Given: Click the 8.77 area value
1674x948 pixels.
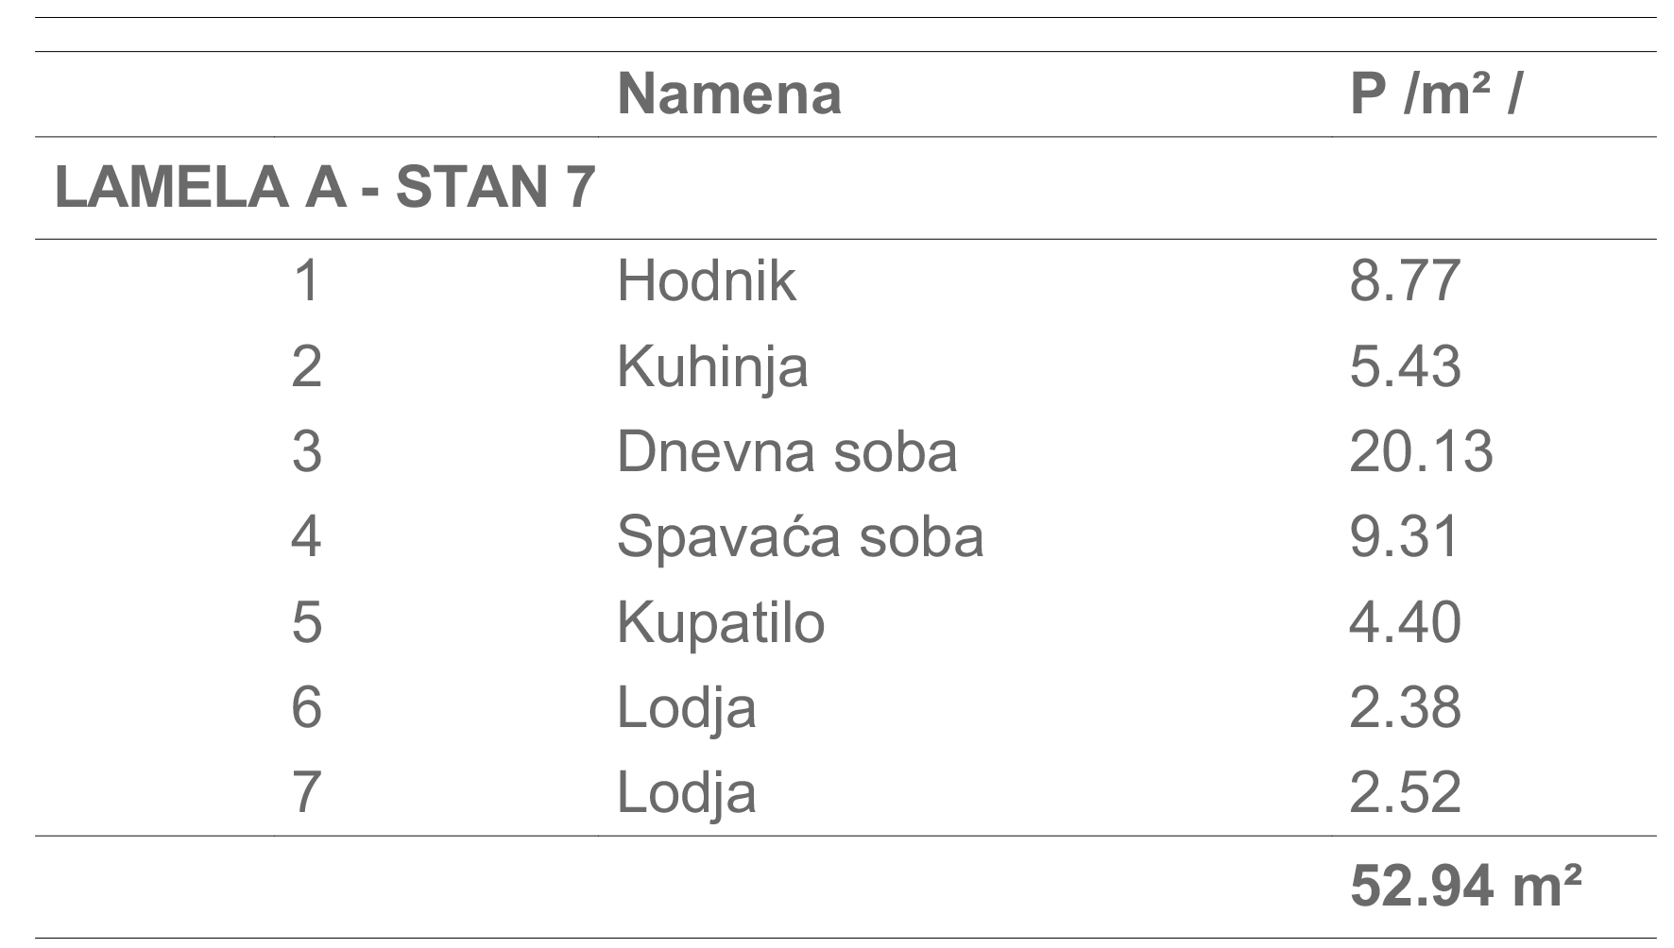Looking at the screenshot, I should click(x=1405, y=280).
